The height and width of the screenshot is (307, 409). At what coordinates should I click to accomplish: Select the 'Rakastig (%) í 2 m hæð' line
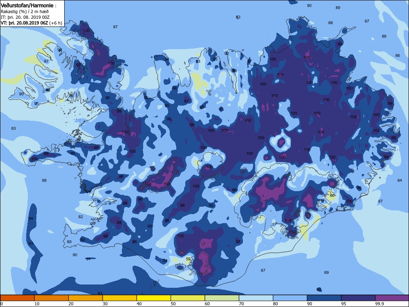coord(25,11)
